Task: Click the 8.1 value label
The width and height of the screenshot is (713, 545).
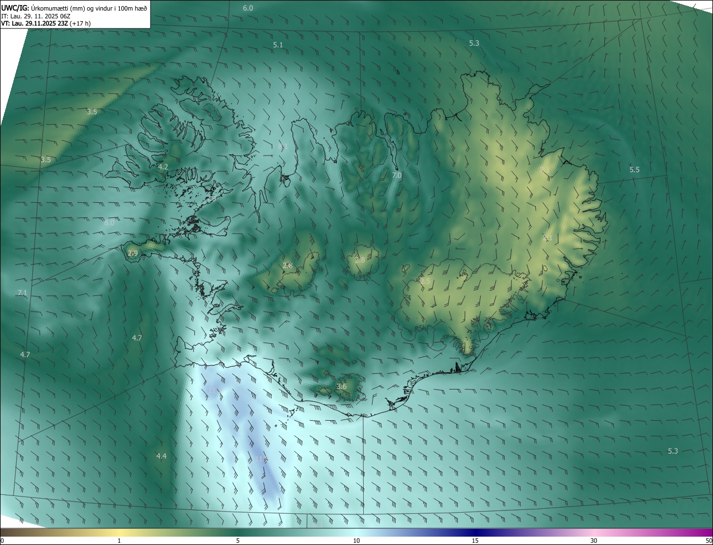Action: [x=283, y=147]
